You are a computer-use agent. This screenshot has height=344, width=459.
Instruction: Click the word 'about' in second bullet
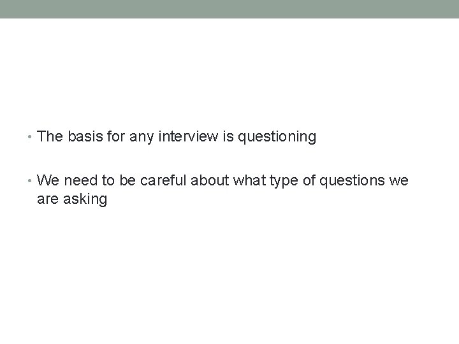click(x=210, y=180)
